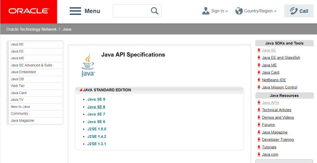The height and width of the screenshot is (163, 317).
Task: Open Demos and Videos link
Action: 278,117
